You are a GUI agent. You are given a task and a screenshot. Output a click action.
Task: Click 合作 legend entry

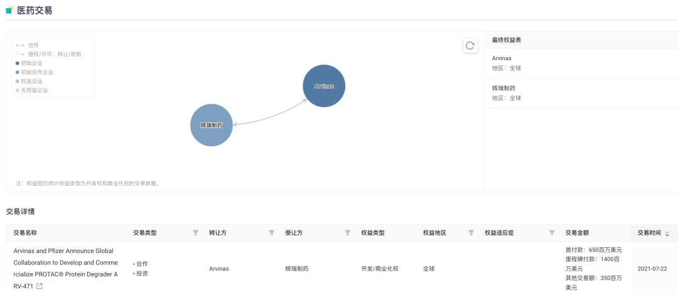[x=27, y=45]
